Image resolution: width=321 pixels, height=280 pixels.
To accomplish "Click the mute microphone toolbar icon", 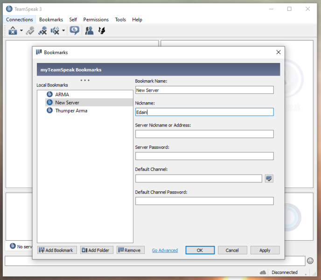I will pyautogui.click(x=42, y=31).
